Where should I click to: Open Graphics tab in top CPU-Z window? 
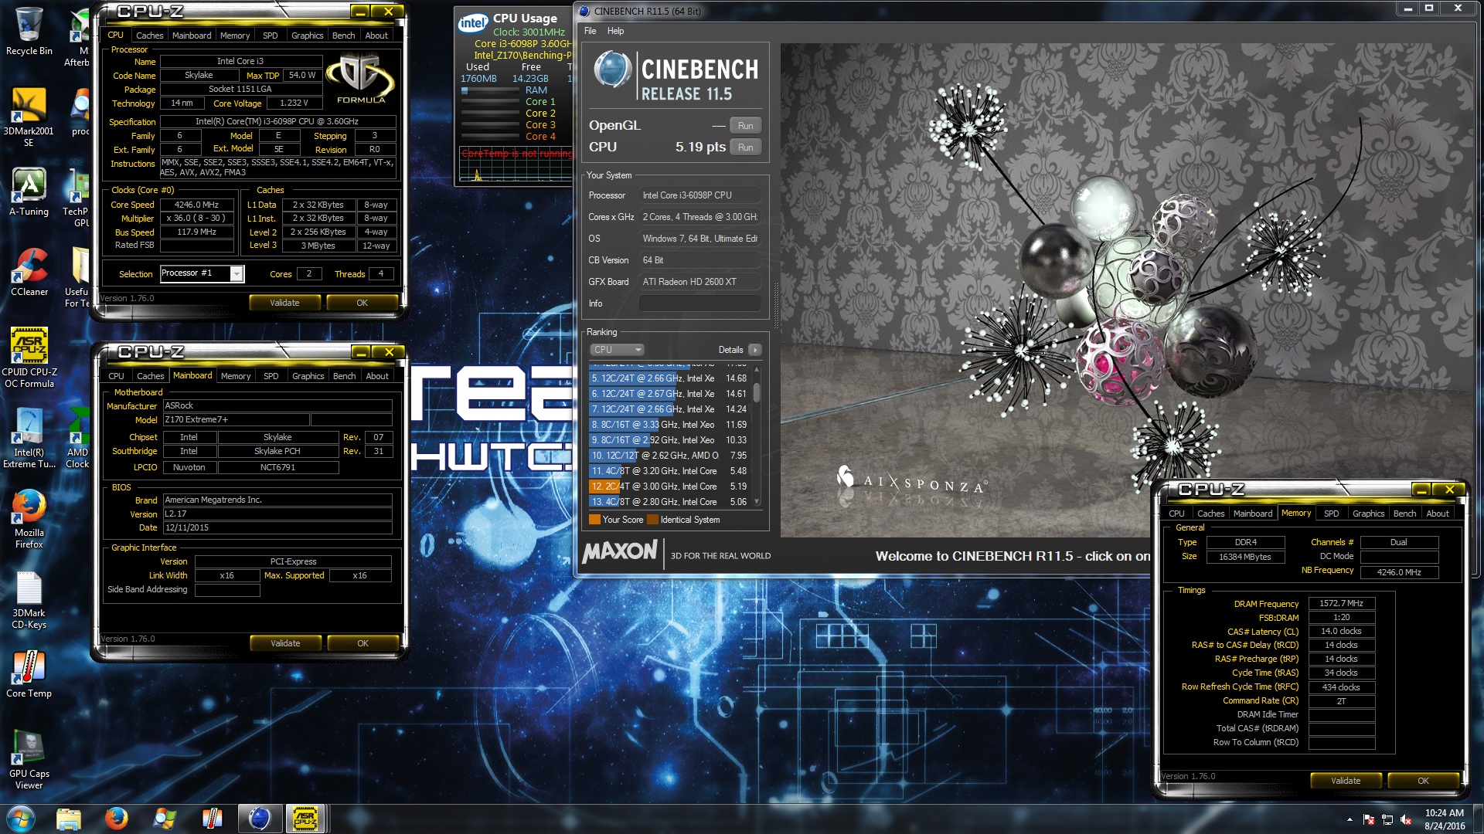[x=307, y=36]
